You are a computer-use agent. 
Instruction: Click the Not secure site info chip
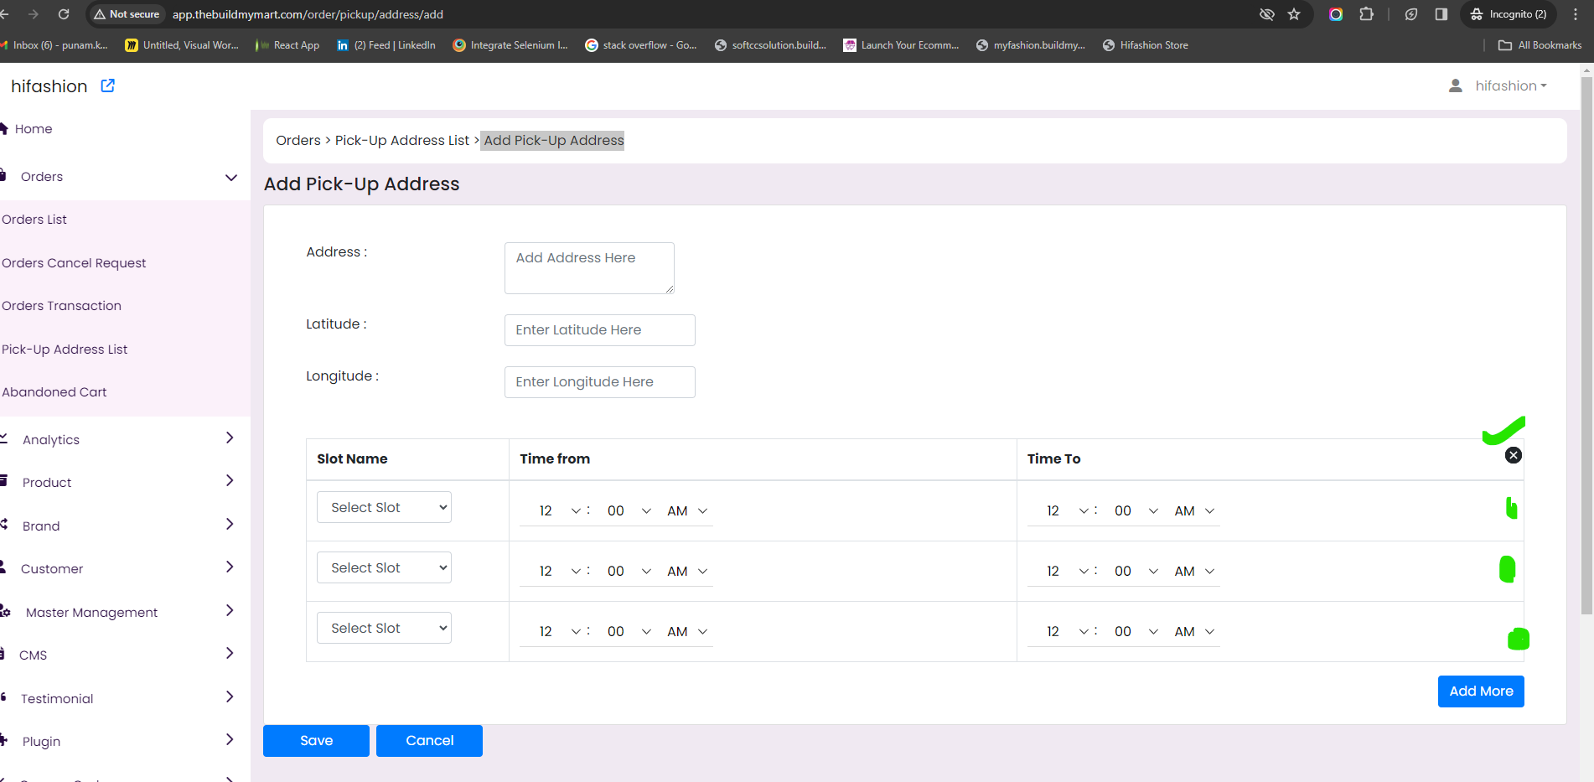click(x=127, y=14)
